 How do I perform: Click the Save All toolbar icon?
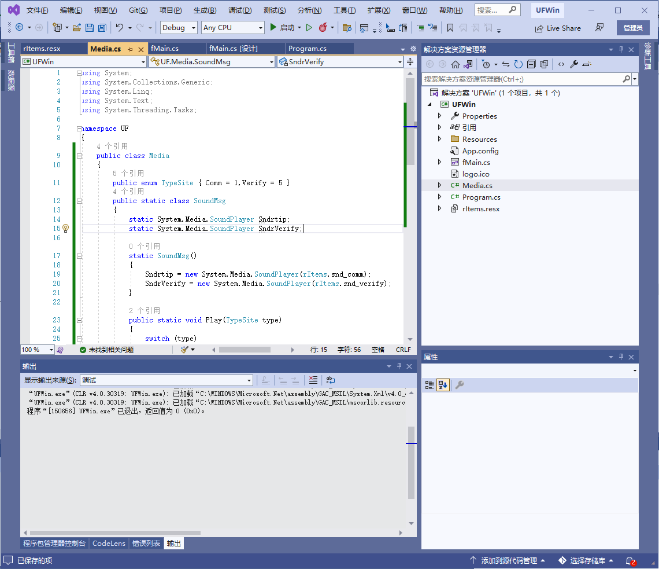[x=102, y=28]
